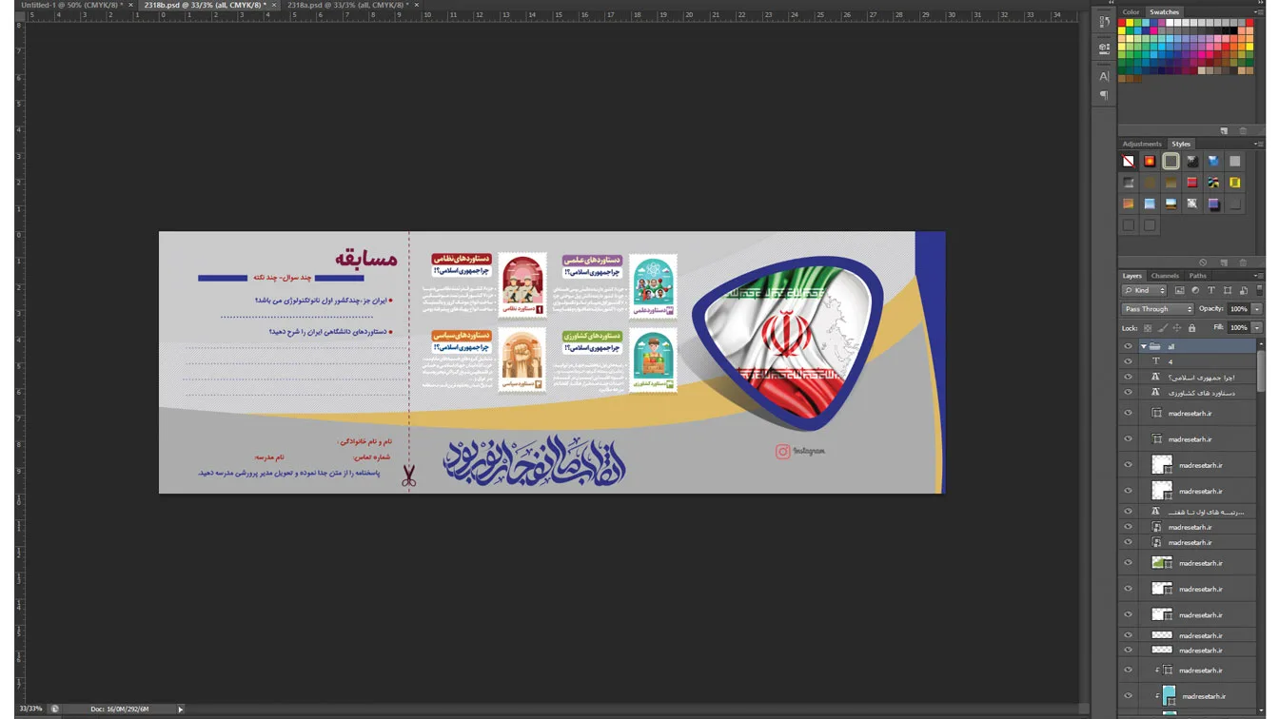The image size is (1279, 719).
Task: Filter layers by adjustment layers icon
Action: [1195, 290]
